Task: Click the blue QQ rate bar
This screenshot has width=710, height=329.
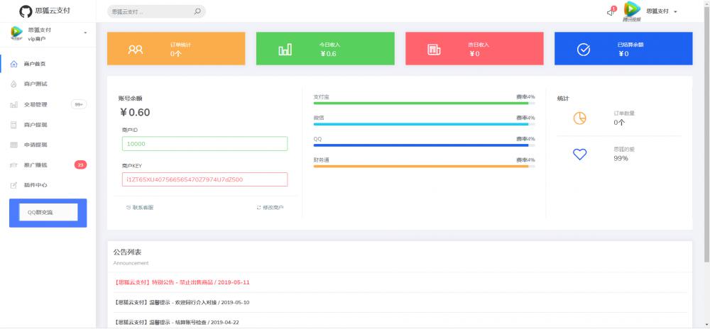Action: [424, 145]
